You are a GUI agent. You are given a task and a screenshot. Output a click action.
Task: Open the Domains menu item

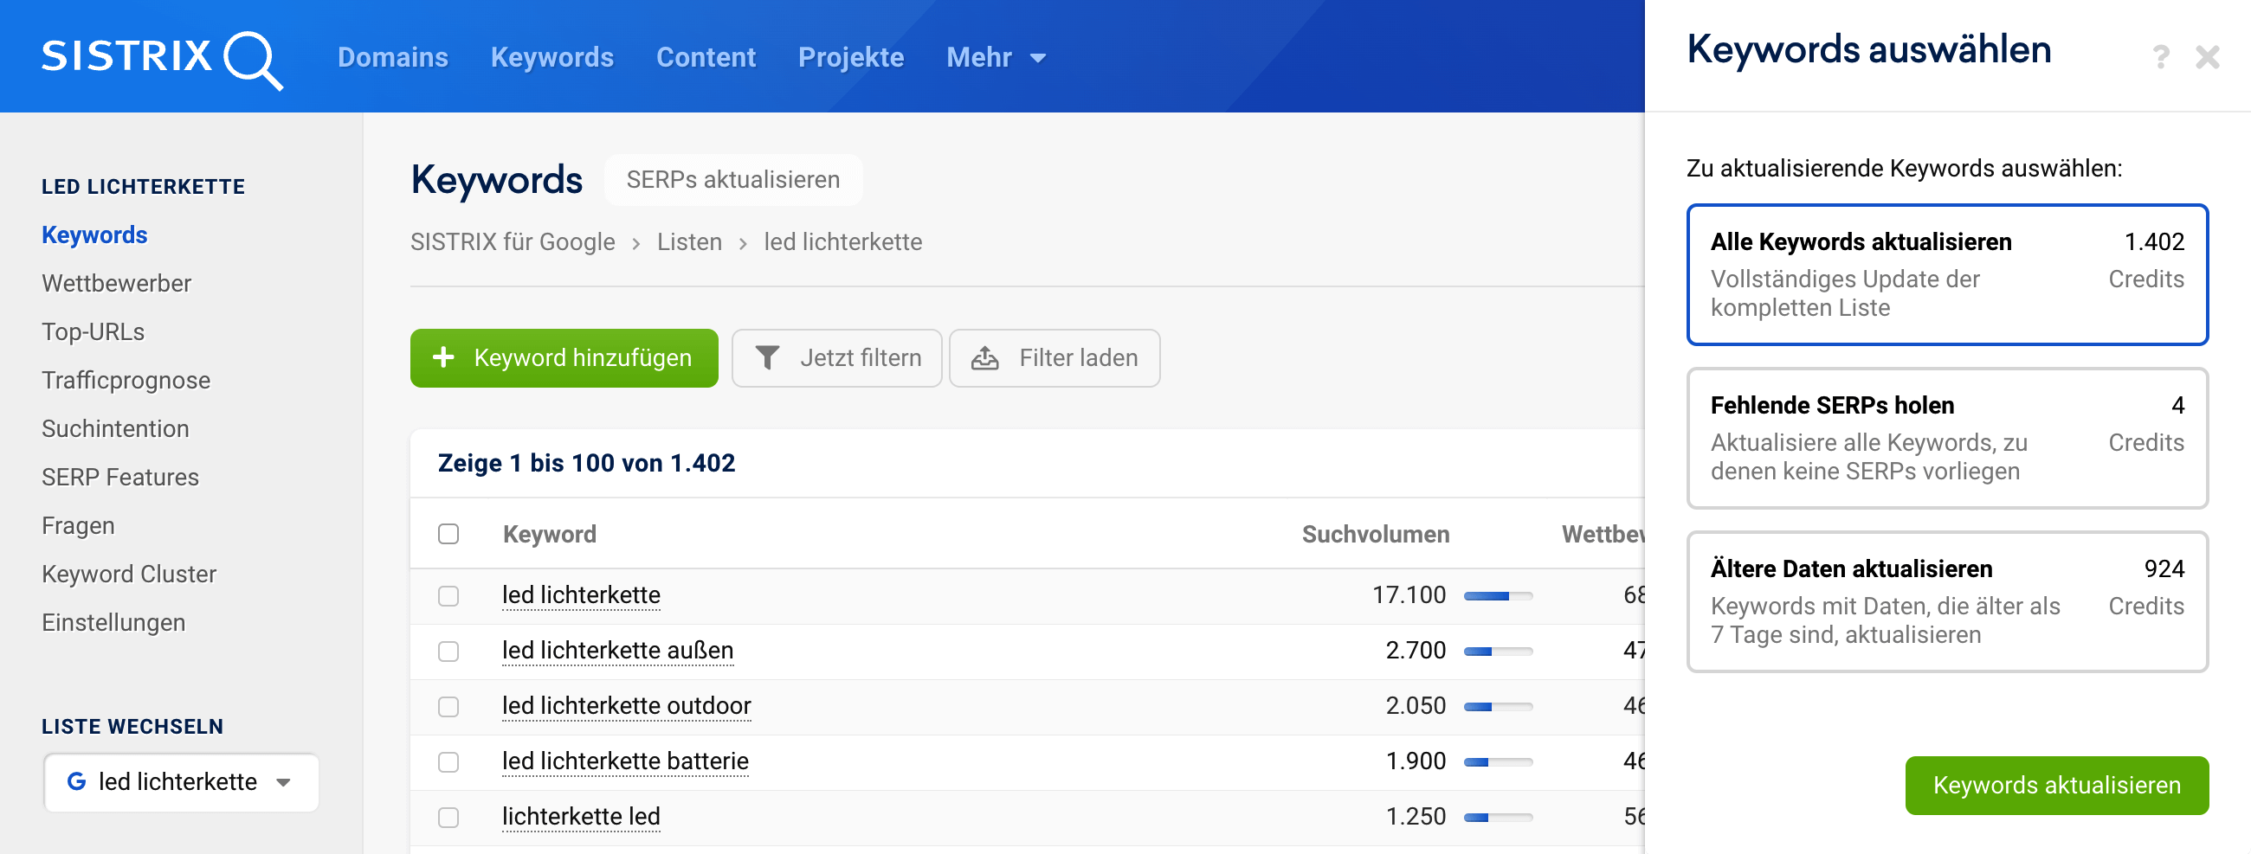392,58
